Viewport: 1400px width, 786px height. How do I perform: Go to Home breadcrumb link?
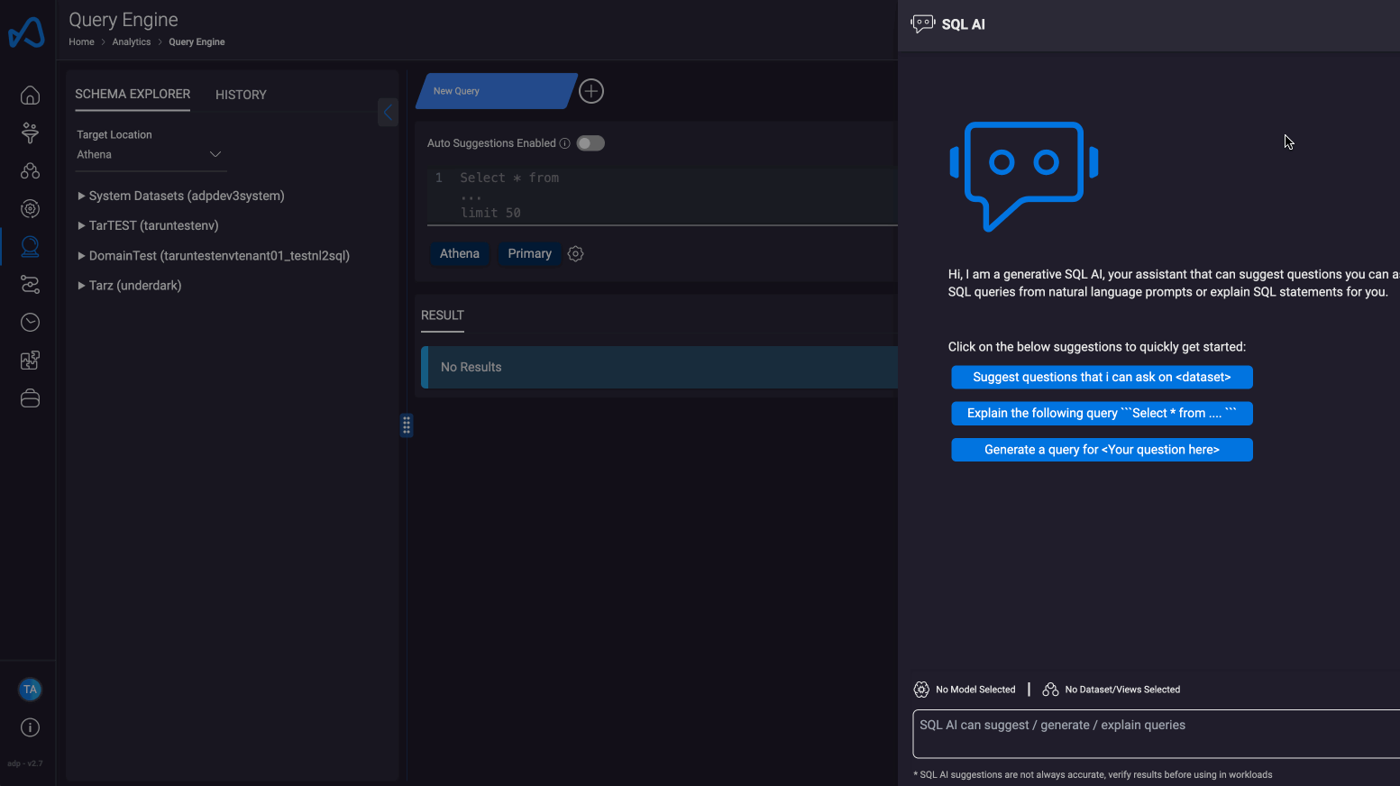coord(81,42)
